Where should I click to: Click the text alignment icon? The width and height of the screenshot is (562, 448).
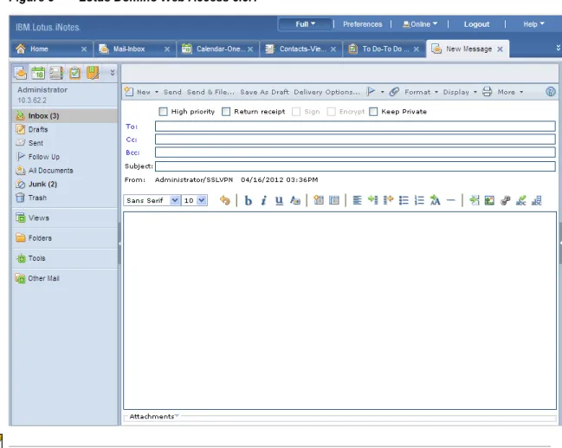point(357,200)
